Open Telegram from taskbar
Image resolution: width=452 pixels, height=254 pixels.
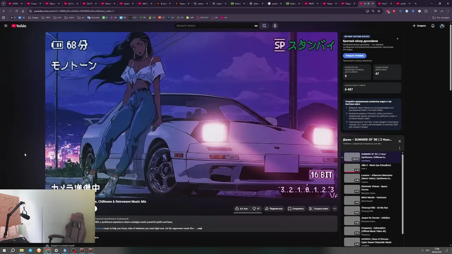coord(30,250)
